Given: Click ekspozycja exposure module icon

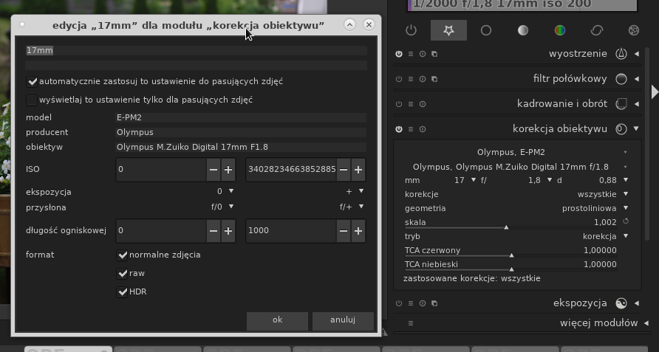Looking at the screenshot, I should pyautogui.click(x=621, y=303).
